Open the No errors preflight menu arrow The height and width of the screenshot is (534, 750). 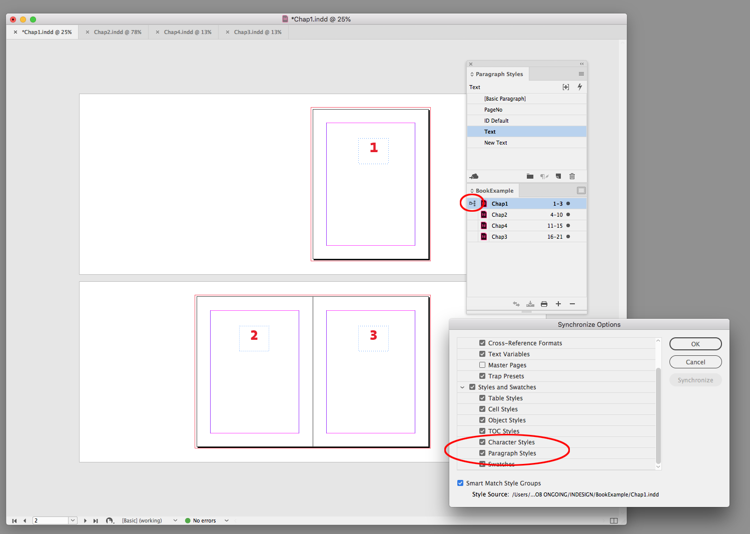coord(227,521)
